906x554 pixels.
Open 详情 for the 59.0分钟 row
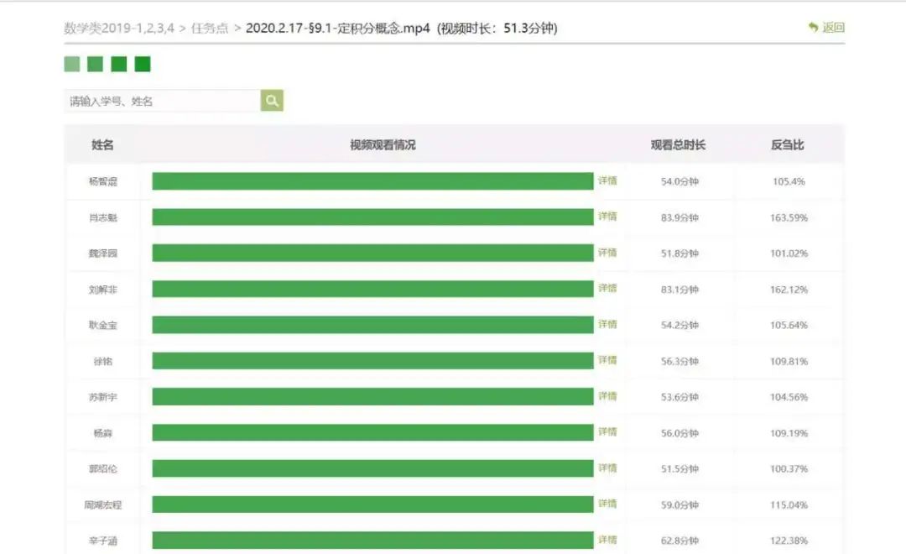[x=607, y=504]
